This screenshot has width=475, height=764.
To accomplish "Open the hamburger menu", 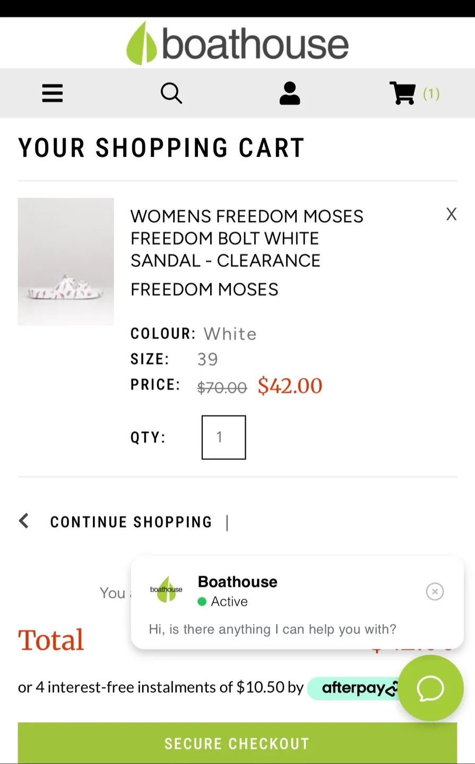I will point(53,93).
